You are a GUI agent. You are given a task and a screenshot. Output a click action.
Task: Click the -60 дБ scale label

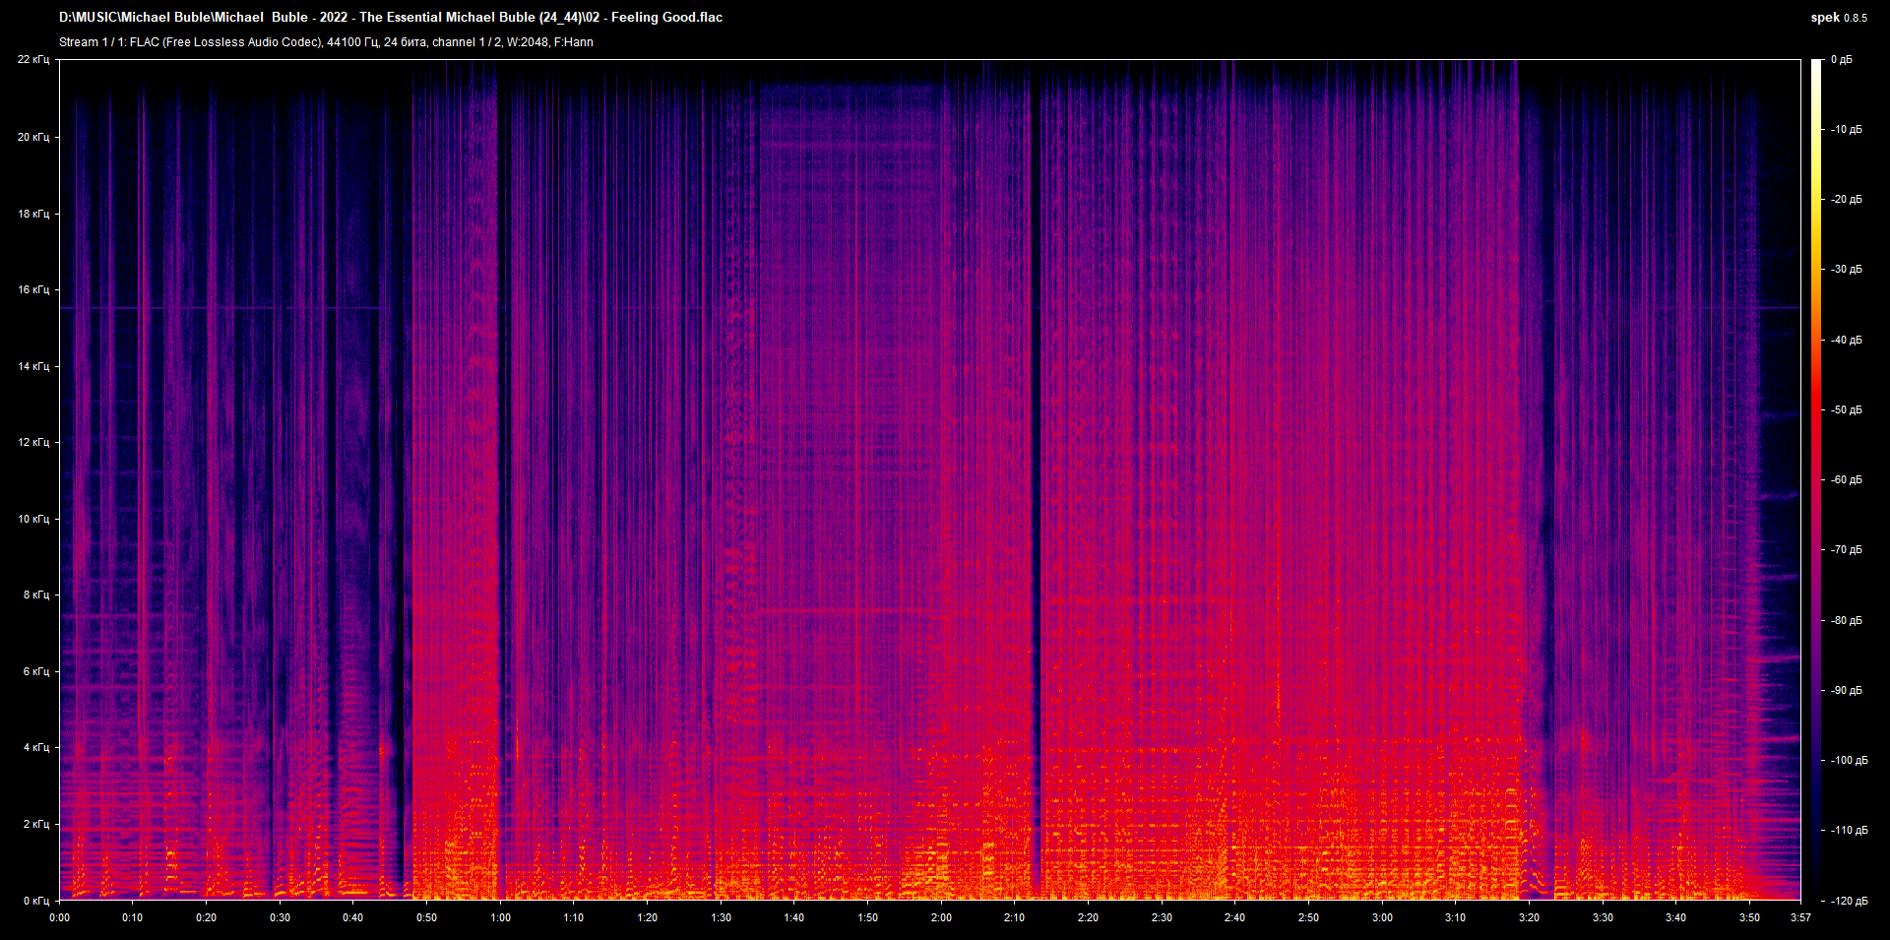click(x=1846, y=479)
